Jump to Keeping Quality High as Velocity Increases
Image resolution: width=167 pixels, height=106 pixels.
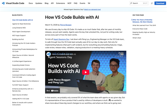(x=144, y=33)
